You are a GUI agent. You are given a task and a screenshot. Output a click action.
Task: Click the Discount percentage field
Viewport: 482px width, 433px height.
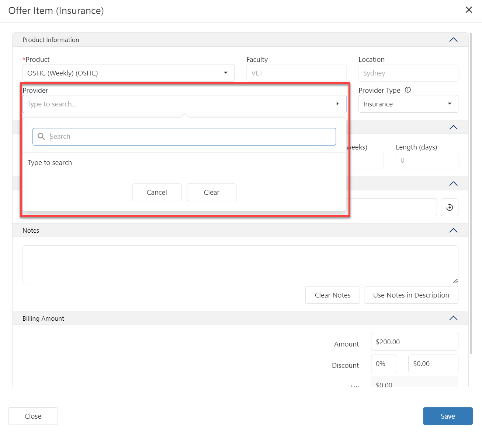pyautogui.click(x=383, y=363)
